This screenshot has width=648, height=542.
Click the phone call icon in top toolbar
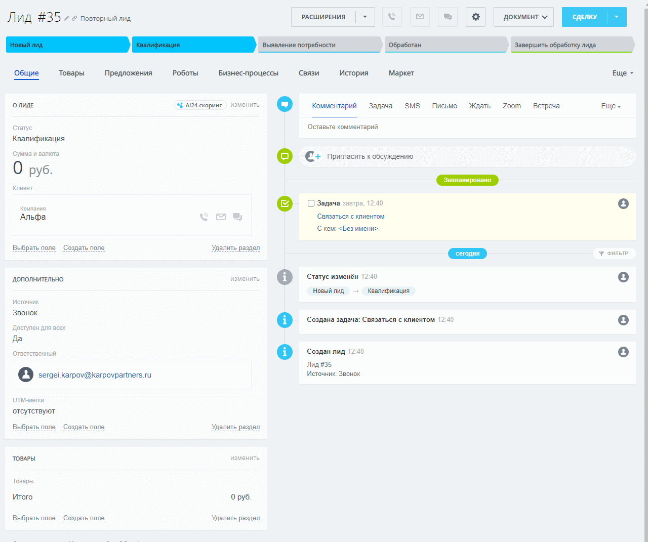click(x=392, y=17)
